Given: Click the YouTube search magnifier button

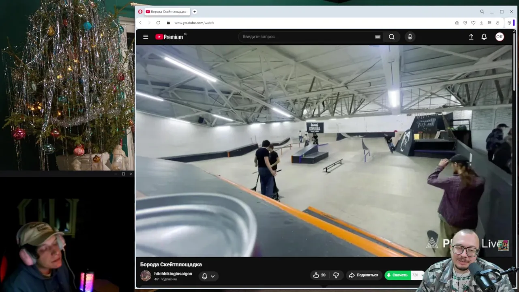Looking at the screenshot, I should click(x=392, y=36).
